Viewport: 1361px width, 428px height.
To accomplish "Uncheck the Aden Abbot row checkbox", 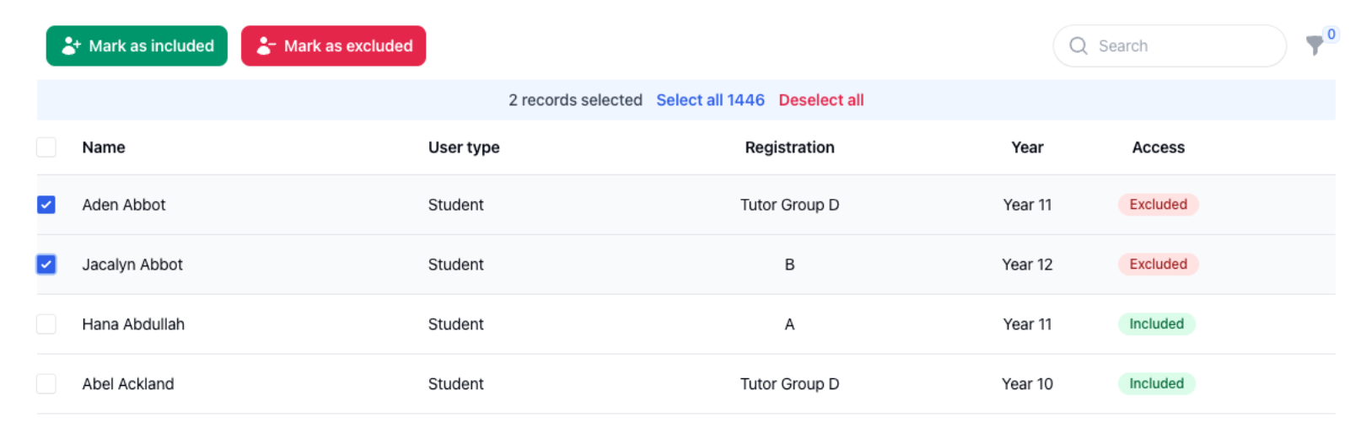I will (x=46, y=205).
